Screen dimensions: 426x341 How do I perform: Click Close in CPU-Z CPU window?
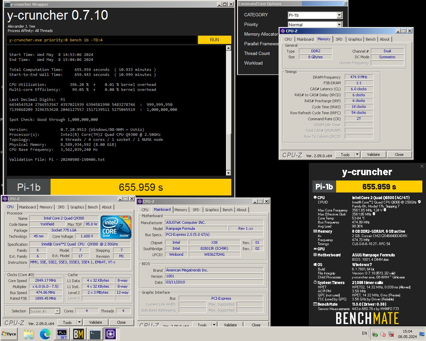(x=121, y=322)
